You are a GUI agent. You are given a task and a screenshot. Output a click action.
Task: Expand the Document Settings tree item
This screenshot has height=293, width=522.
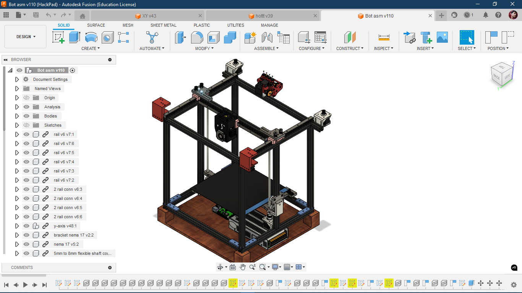point(17,79)
